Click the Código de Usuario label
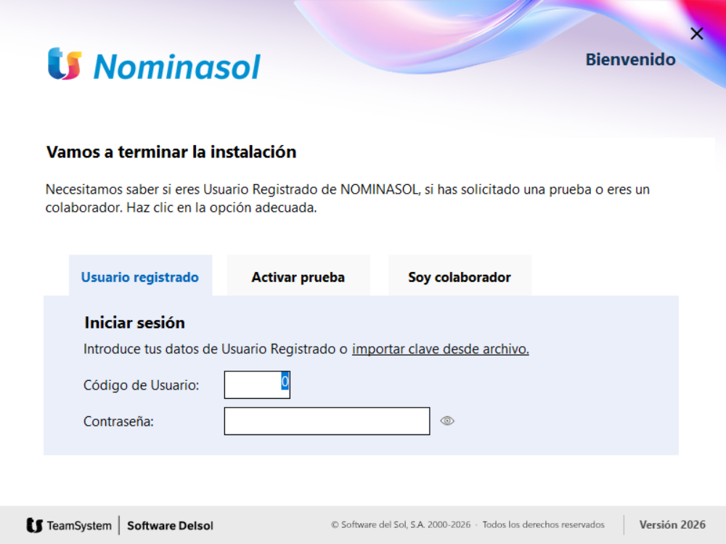The height and width of the screenshot is (544, 726). click(142, 385)
